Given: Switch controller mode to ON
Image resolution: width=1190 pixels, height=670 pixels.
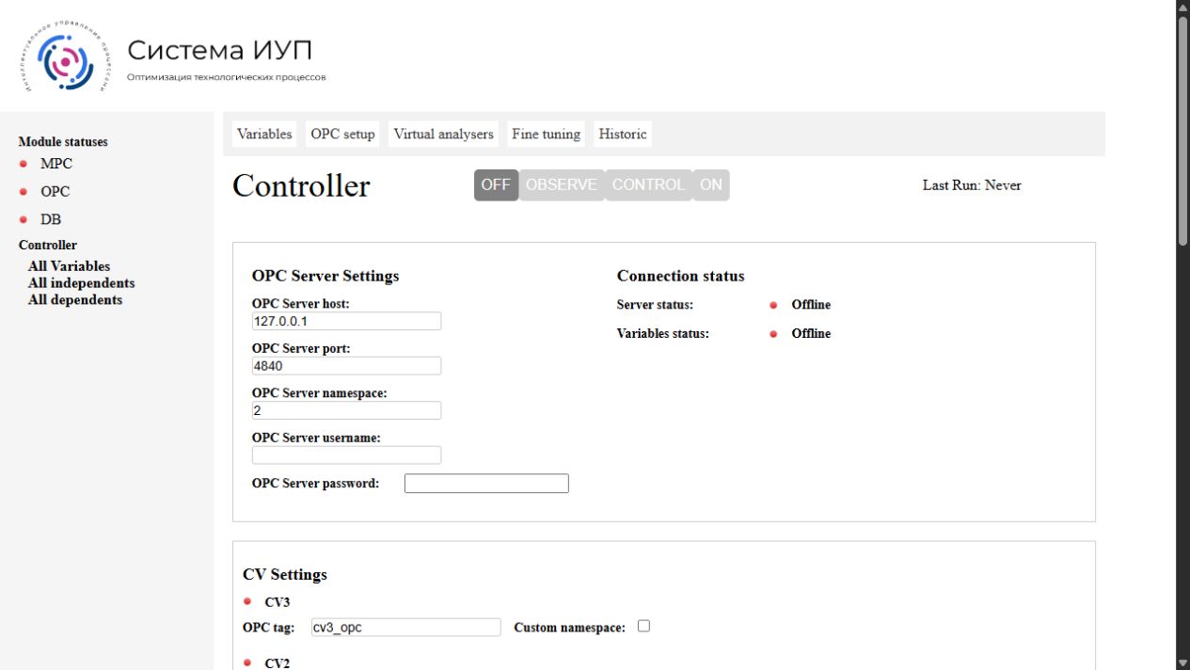Looking at the screenshot, I should (711, 185).
